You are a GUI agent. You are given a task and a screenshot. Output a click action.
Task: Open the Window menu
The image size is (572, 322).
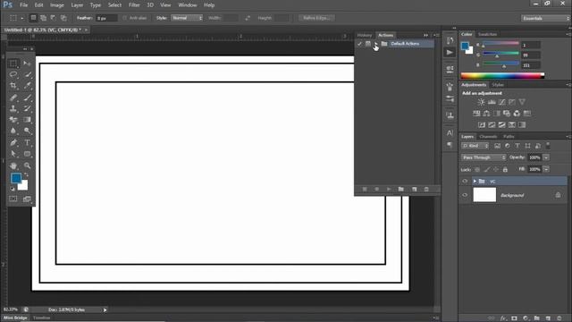188,5
